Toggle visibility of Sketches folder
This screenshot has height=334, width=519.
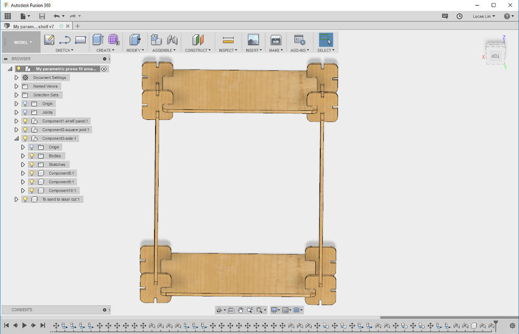[x=31, y=164]
